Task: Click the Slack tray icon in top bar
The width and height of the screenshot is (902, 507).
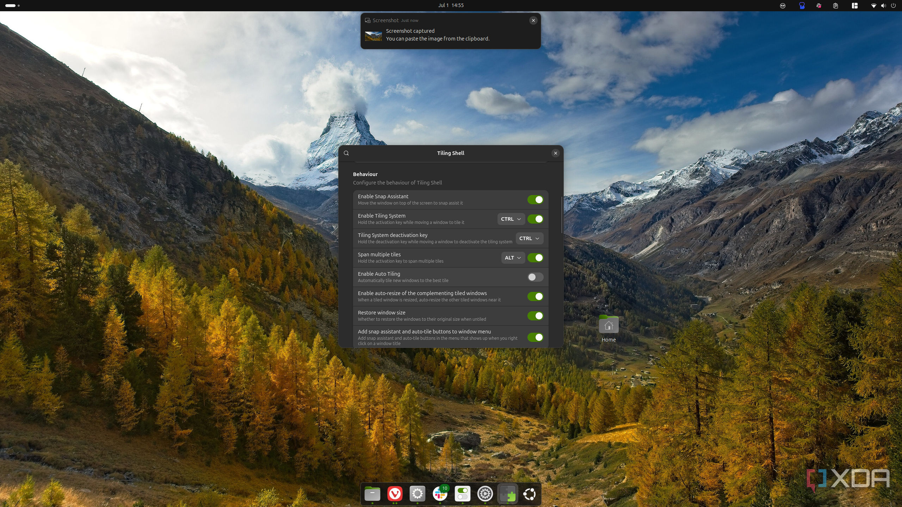Action: [x=819, y=6]
